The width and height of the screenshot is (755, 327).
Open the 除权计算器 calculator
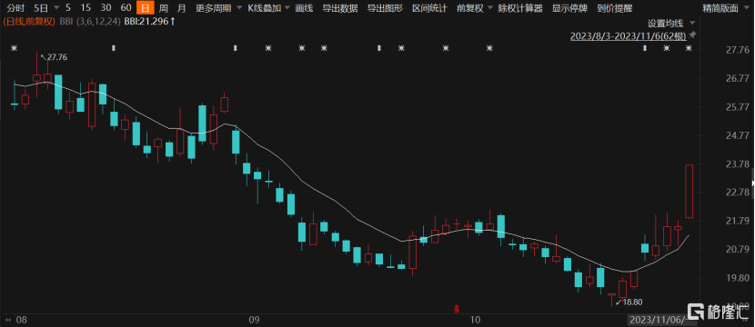point(520,8)
